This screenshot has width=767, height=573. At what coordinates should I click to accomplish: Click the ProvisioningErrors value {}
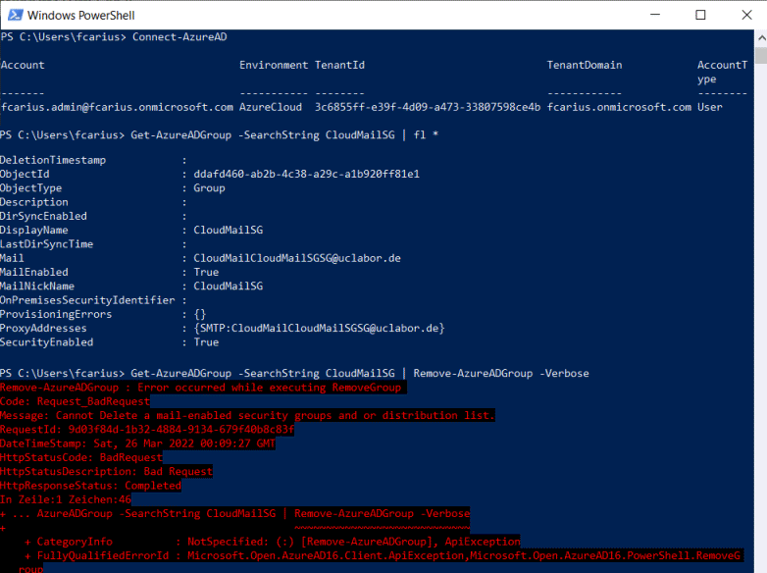200,314
